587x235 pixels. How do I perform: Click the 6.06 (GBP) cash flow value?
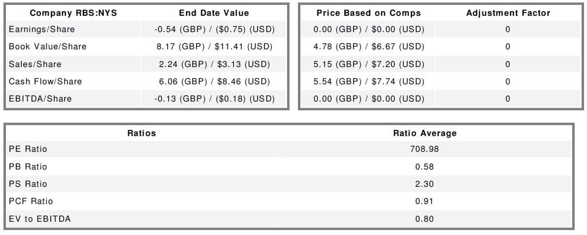pyautogui.click(x=214, y=81)
